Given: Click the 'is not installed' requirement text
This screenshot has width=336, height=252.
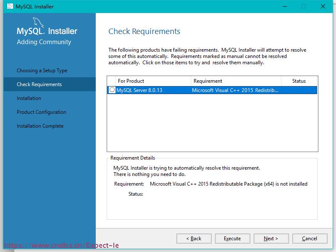Looking at the screenshot, I should tap(291, 184).
